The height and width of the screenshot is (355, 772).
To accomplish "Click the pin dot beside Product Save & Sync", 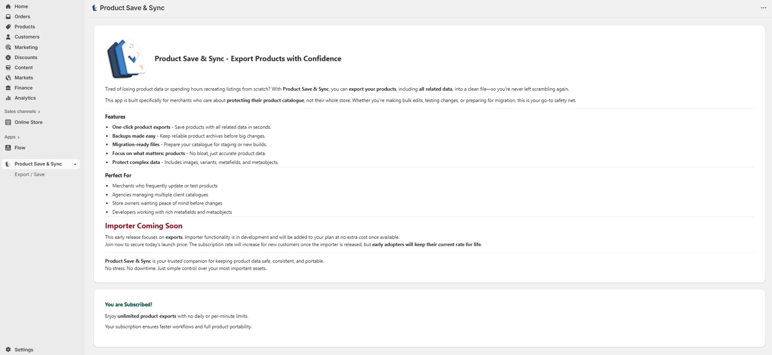I will tap(75, 164).
